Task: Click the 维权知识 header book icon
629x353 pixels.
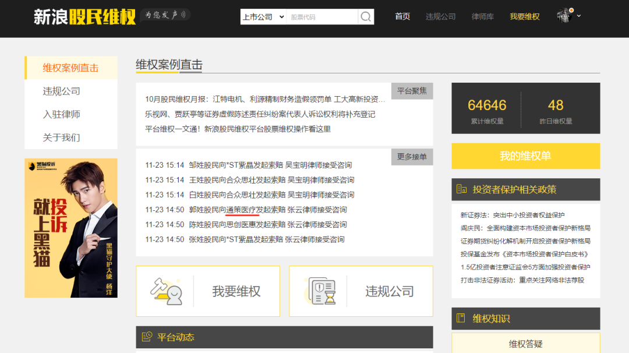Action: pyautogui.click(x=461, y=318)
